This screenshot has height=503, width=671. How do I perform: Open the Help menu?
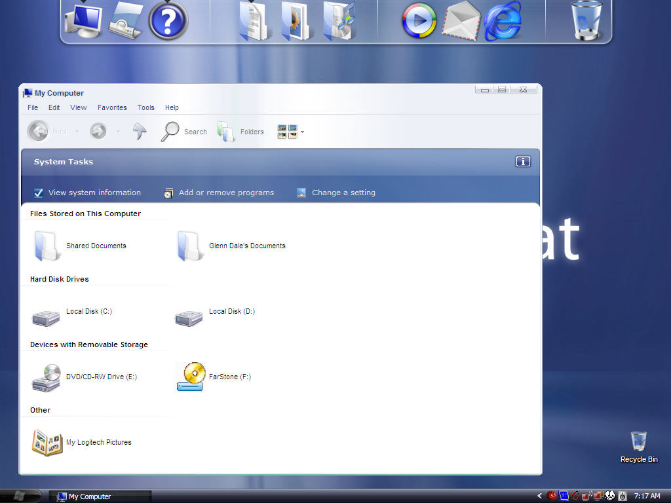[172, 107]
